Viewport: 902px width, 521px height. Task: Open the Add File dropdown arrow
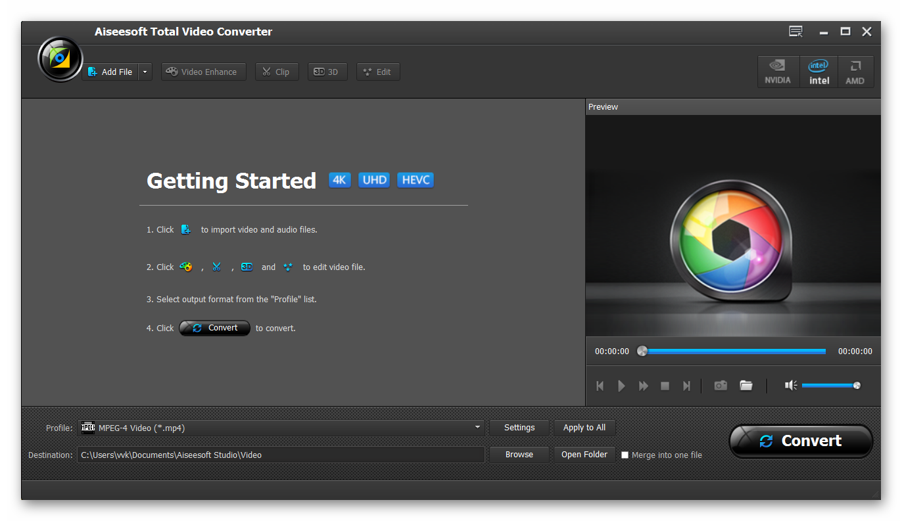tap(145, 72)
